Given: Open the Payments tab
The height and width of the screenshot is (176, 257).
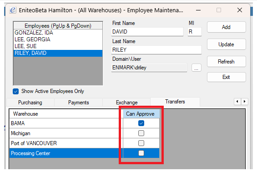Looking at the screenshot, I should pos(79,103).
